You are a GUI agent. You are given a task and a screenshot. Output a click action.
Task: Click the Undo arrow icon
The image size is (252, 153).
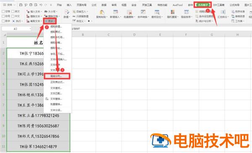point(41,5)
